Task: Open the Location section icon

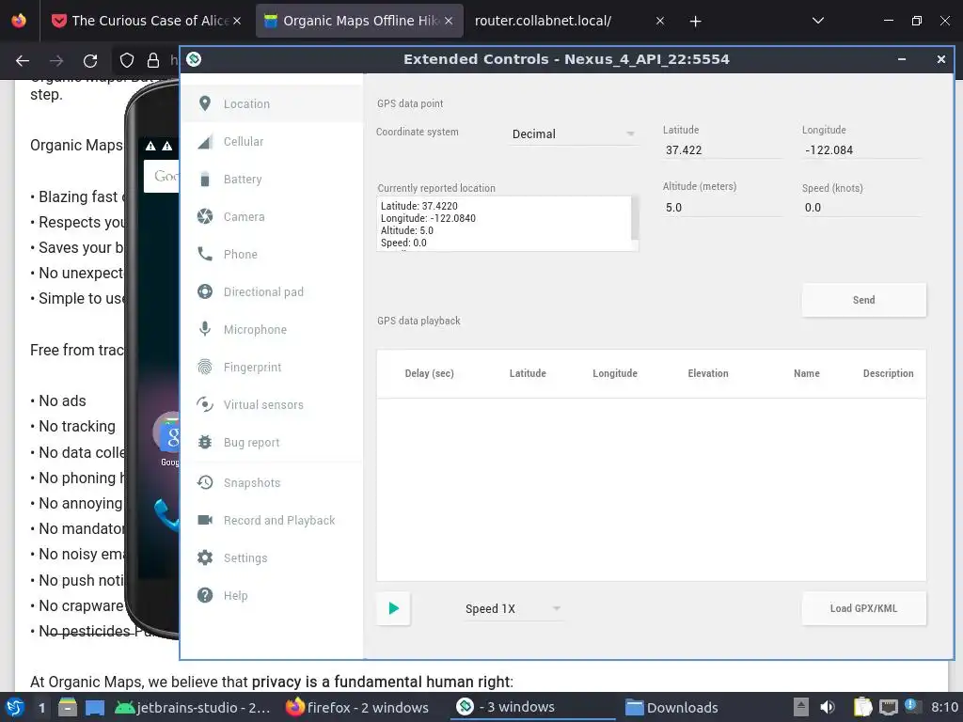Action: 205,103
